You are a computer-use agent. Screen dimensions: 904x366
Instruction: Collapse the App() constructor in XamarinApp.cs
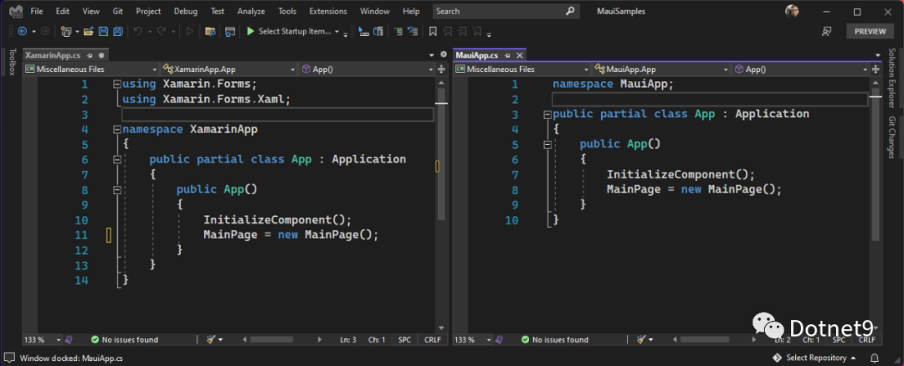click(117, 189)
